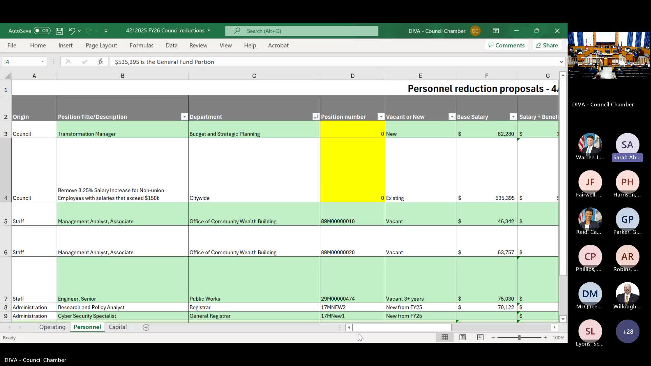
Task: Open the Home ribbon tab
Action: 38,45
